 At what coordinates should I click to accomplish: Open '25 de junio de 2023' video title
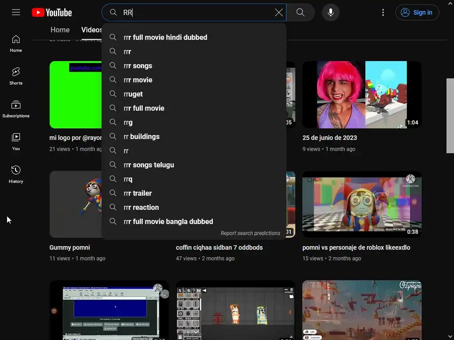(x=329, y=138)
